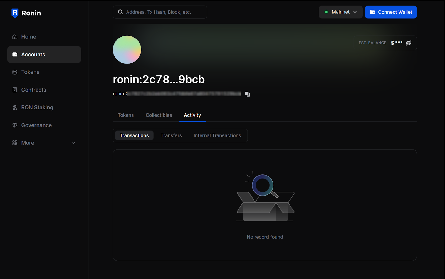445x279 pixels.
Task: Collapse the Mainnet selector chevron
Action: [355, 12]
